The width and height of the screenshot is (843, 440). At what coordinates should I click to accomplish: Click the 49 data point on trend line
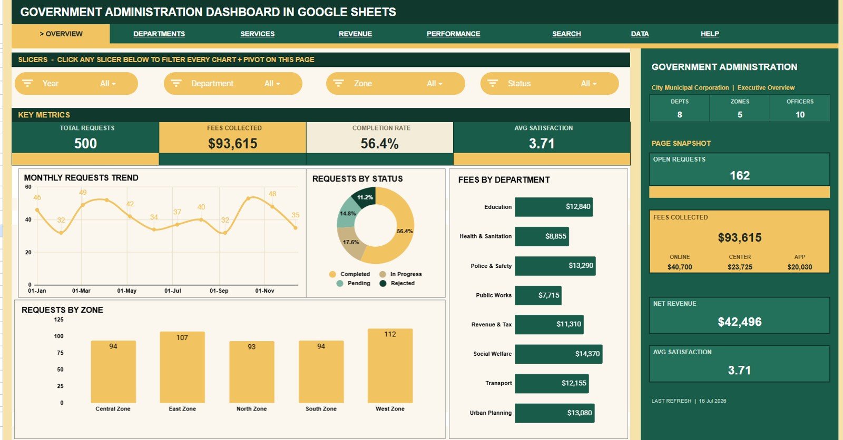(x=83, y=205)
